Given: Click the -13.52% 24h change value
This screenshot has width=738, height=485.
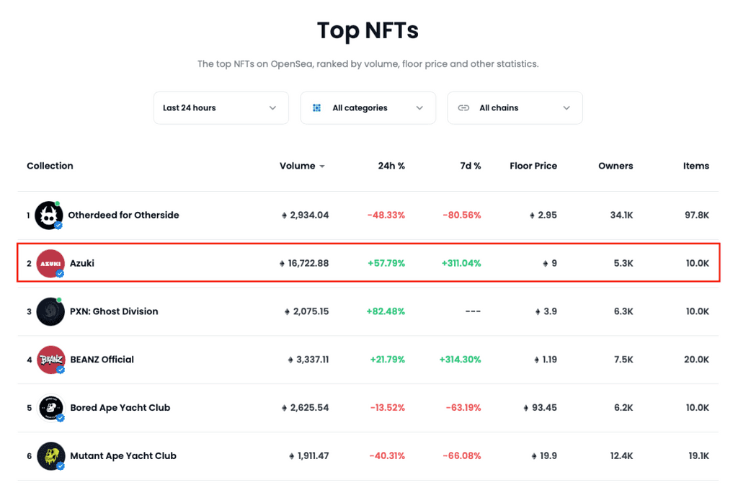Looking at the screenshot, I should (x=387, y=408).
